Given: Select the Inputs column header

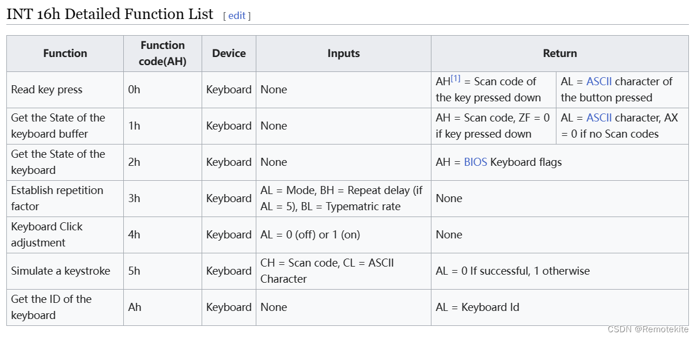Looking at the screenshot, I should pyautogui.click(x=343, y=54).
